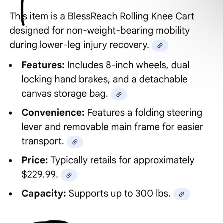Click the "Supports up to 300 lbs" text
The image size is (223, 223).
coord(119,194)
